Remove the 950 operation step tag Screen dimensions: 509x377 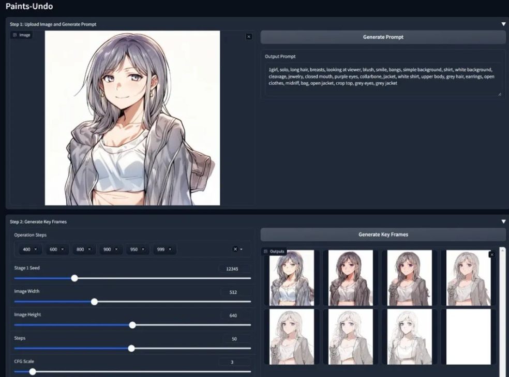click(143, 249)
